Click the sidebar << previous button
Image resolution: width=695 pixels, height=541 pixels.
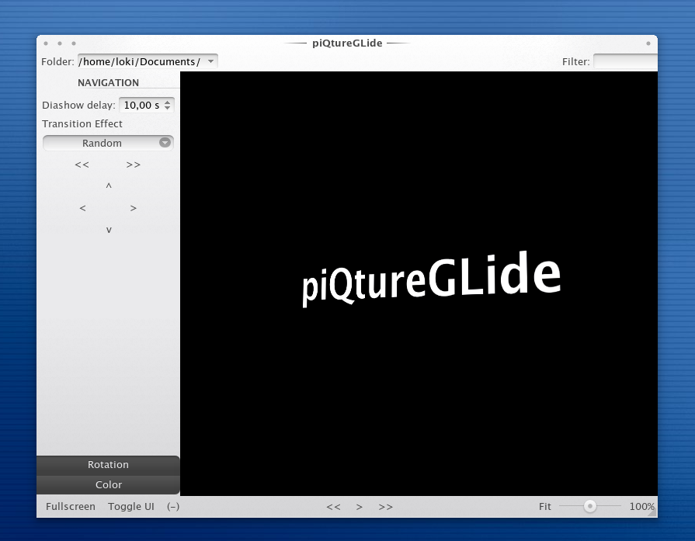[82, 165]
